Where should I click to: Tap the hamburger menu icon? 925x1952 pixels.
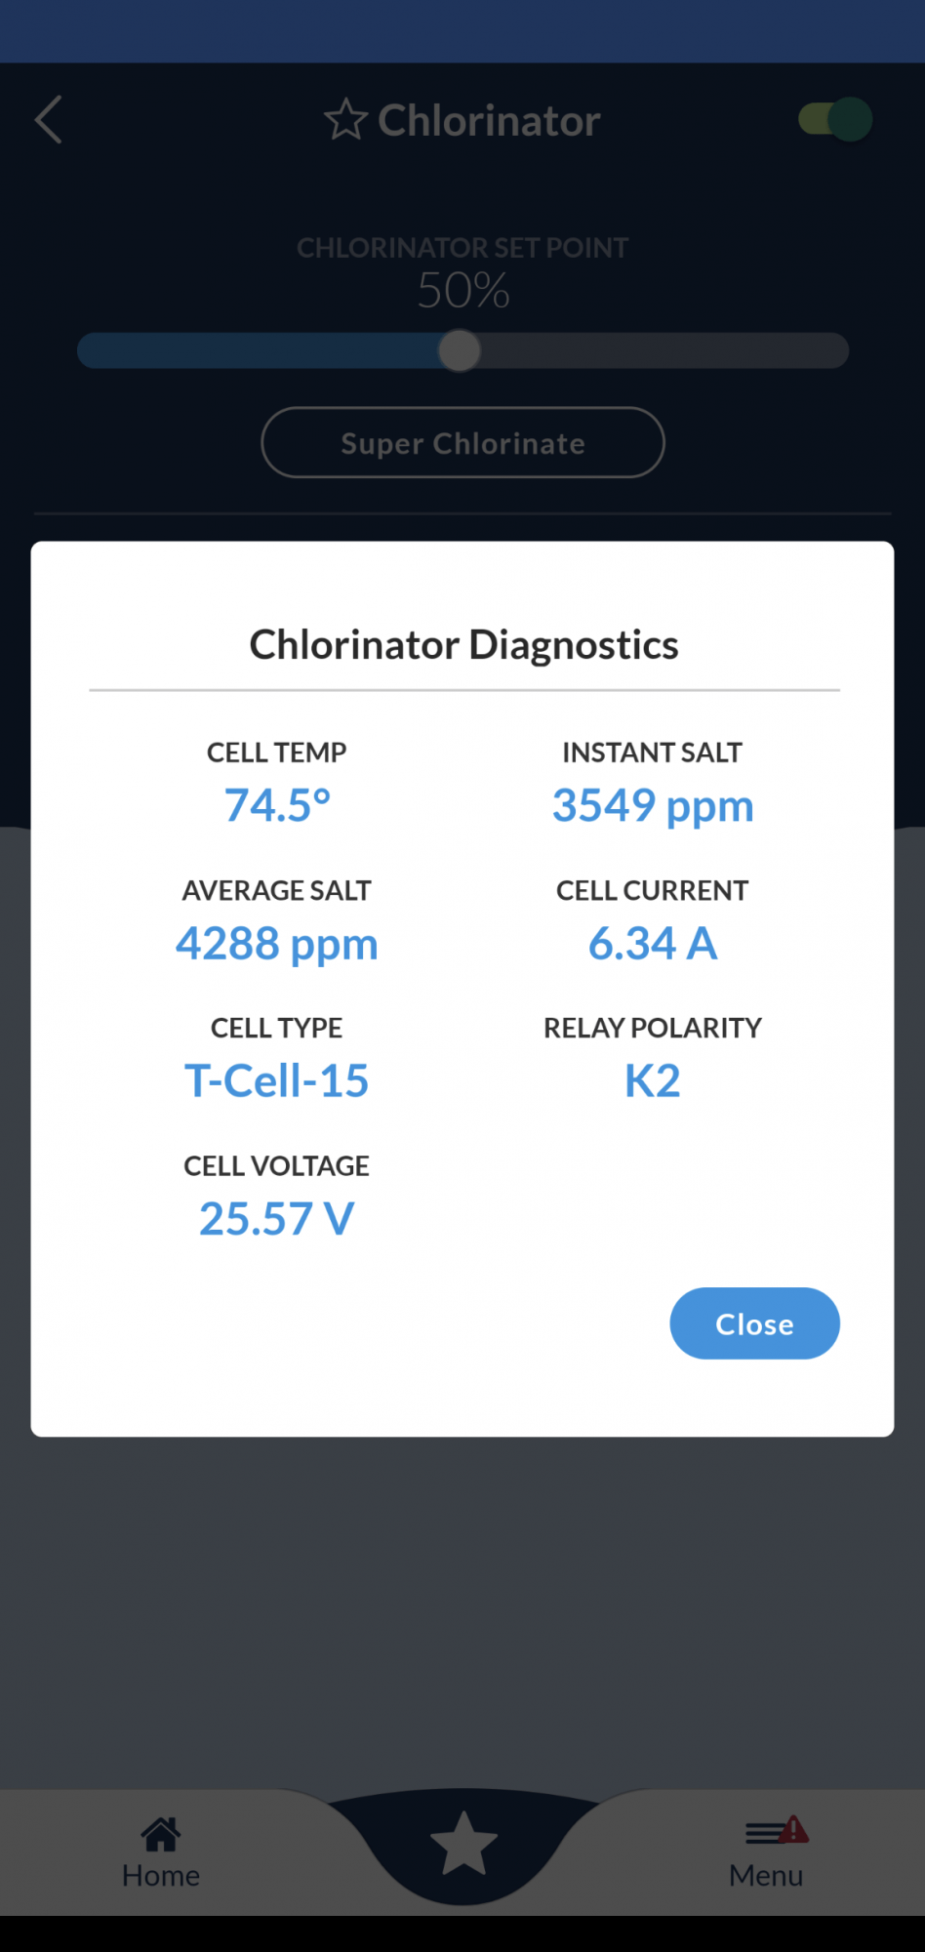click(x=764, y=1833)
